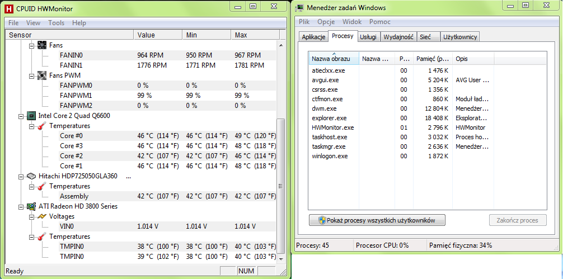Screen dimensions: 563x279
Task: Click HWMonitor scrollbar up arrow
Action: (281, 45)
